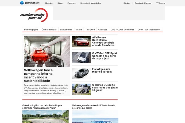Read O VW Golf GTE Sport Concept article
This screenshot has height=123, width=185.
(105, 56)
